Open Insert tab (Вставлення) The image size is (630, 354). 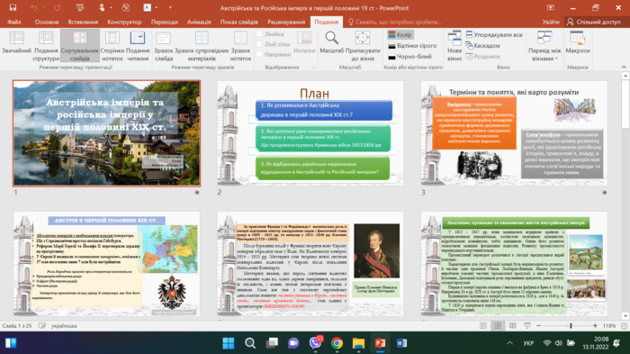pyautogui.click(x=83, y=22)
